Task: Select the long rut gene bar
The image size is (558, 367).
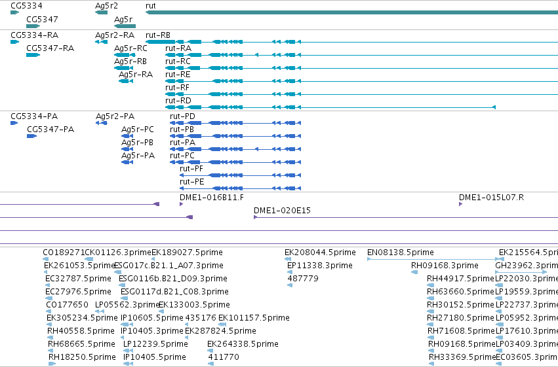Action: tap(351, 12)
